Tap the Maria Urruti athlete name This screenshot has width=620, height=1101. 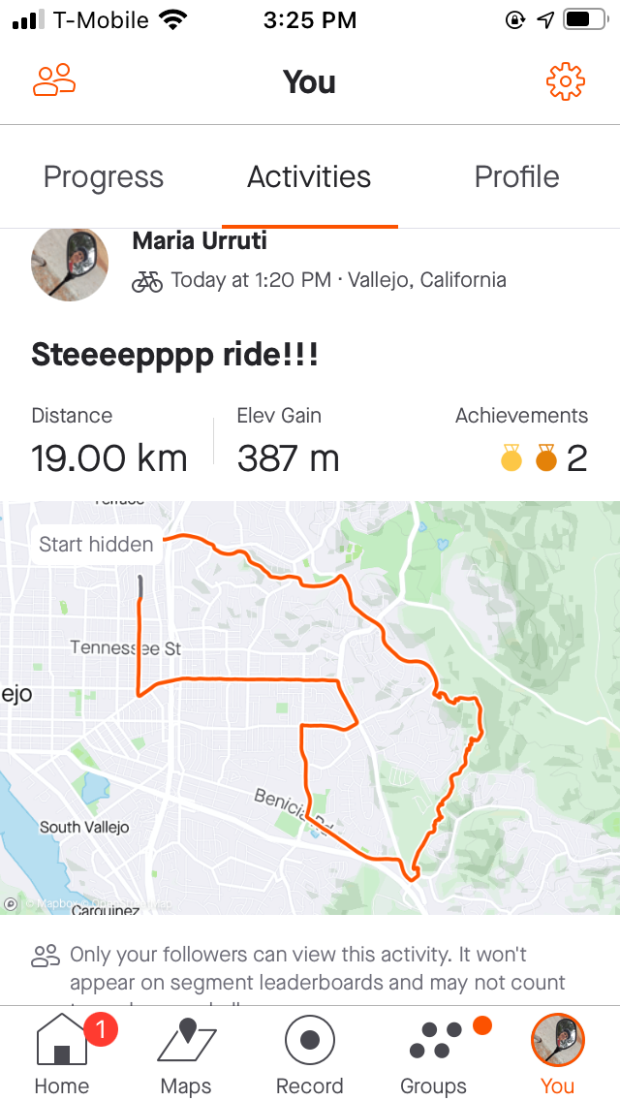tap(200, 240)
